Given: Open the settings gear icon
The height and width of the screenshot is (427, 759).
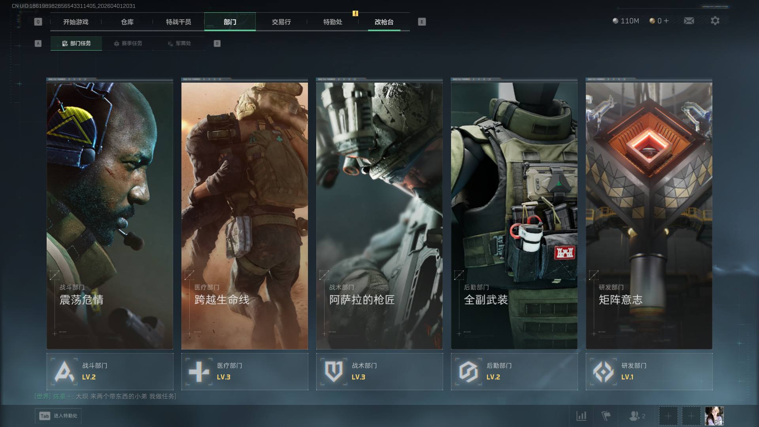Looking at the screenshot, I should 715,21.
